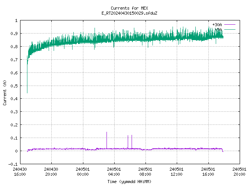Click the x-axis tick label "240430 16:00"
The image size is (247, 185).
[20, 172]
